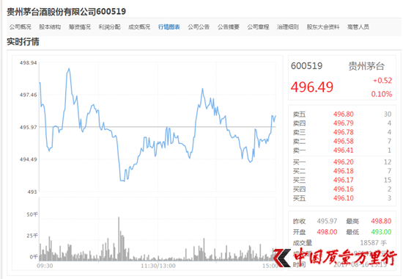Click the gray 495.97 previous-close reference line
The height and width of the screenshot is (279, 403).
click(x=158, y=127)
